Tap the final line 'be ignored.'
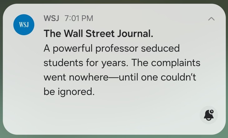The width and height of the screenshot is (228, 138). (x=69, y=92)
